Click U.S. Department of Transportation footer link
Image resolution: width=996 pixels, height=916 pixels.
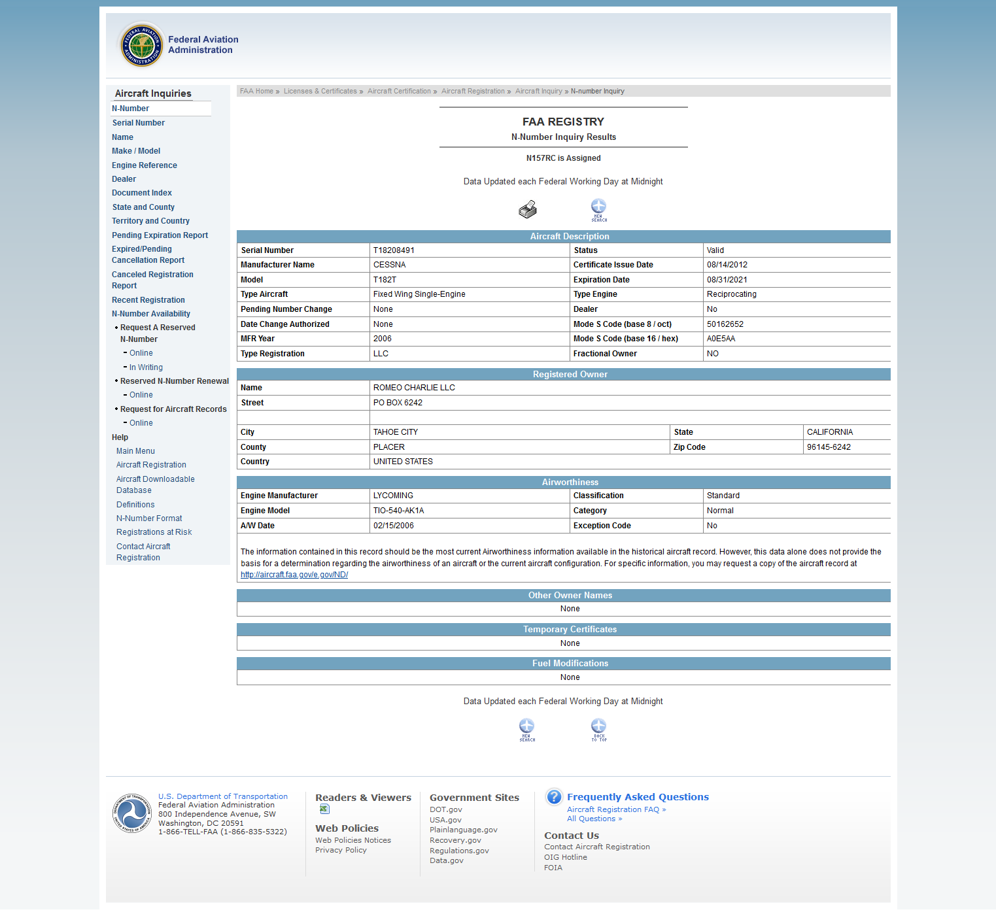223,796
